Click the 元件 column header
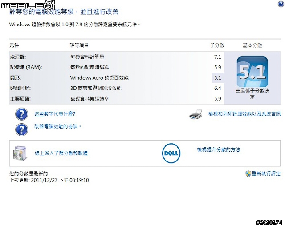Image resolution: width=285 pixels, height=226 pixels. click(x=14, y=45)
